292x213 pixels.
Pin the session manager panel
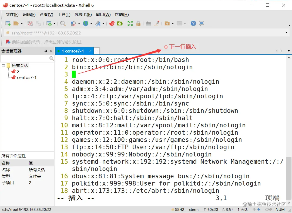pyautogui.click(x=46, y=51)
